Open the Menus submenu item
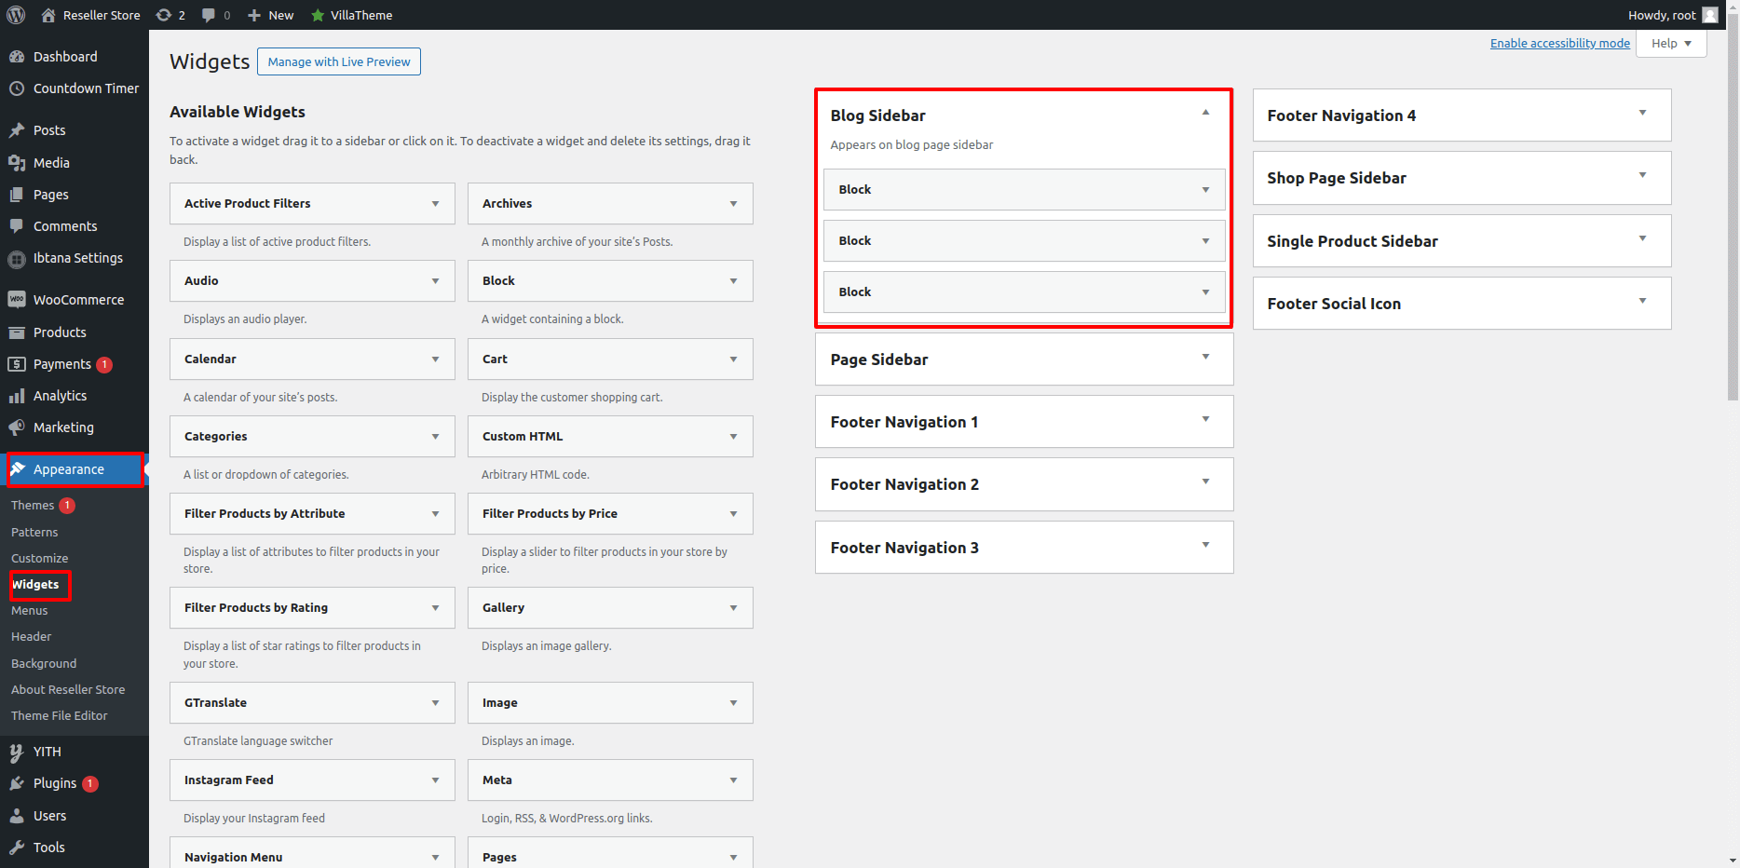 tap(30, 611)
